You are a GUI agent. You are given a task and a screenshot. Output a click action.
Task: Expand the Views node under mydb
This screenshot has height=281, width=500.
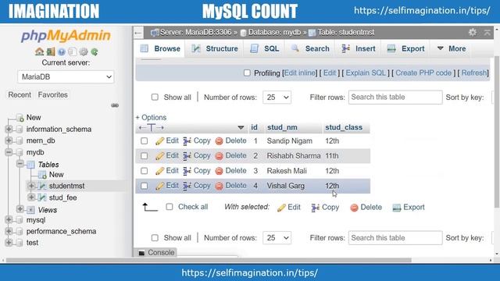click(20, 209)
